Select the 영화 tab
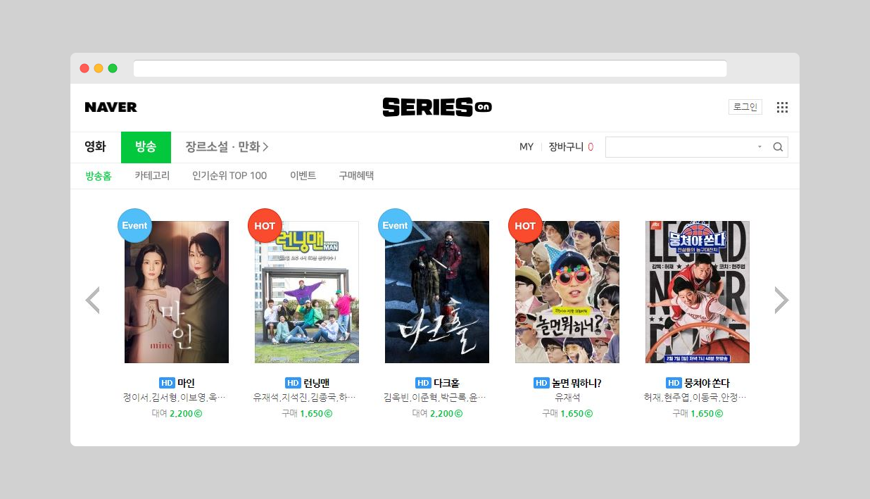870x499 pixels. click(95, 147)
